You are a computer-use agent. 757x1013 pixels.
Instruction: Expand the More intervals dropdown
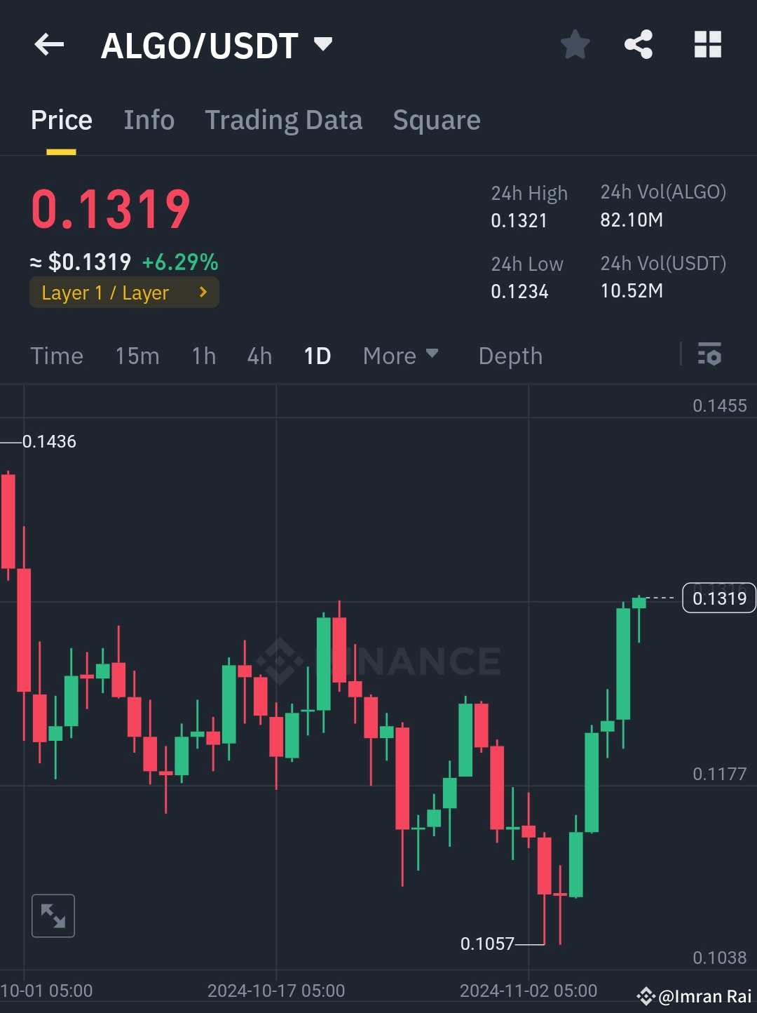tap(401, 356)
